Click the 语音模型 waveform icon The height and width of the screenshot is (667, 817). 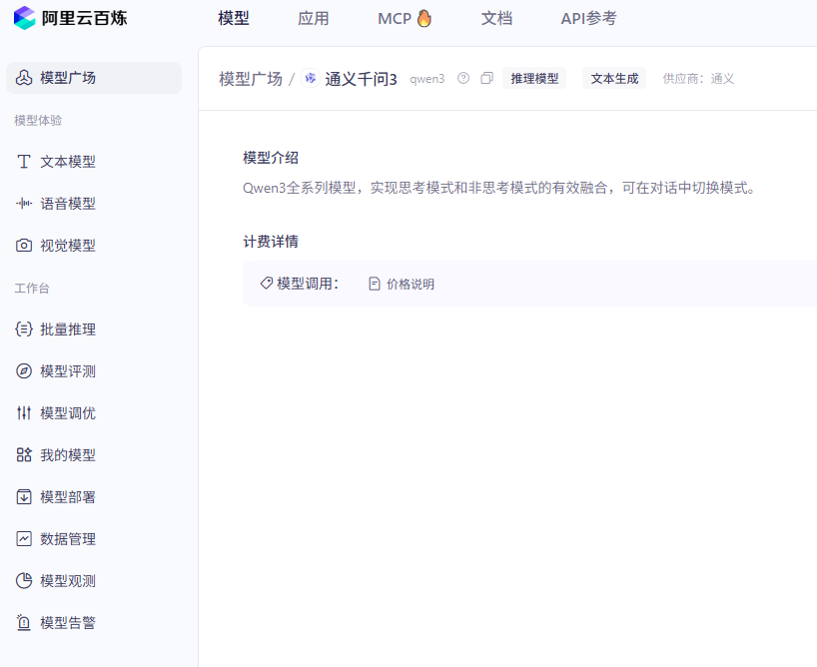24,204
